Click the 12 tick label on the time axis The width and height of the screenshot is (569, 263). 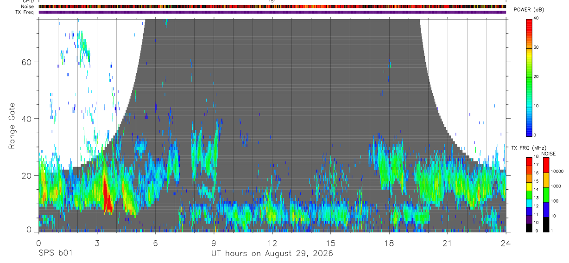click(x=272, y=243)
